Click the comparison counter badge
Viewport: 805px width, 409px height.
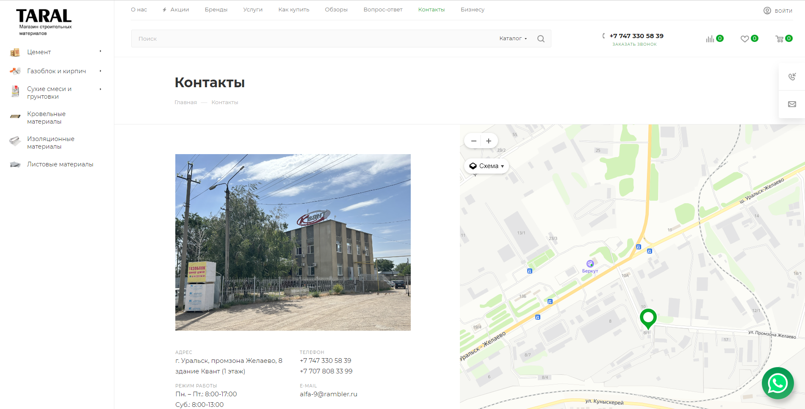720,39
